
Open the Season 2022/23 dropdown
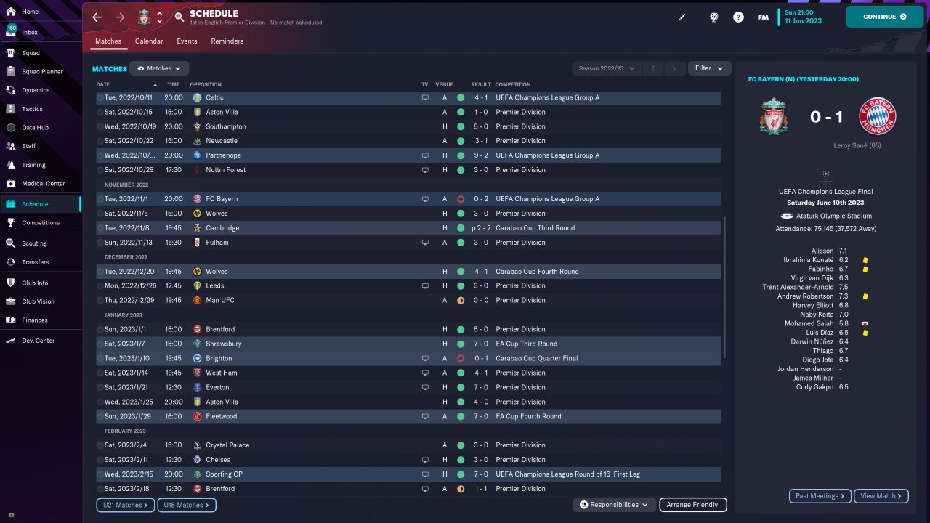point(607,68)
